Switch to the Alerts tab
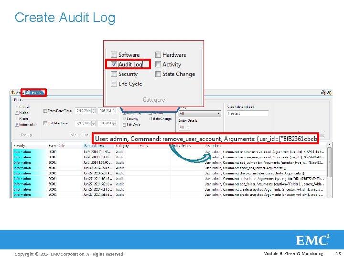Image resolution: width=344 pixels, height=258 pixels. [x=17, y=92]
